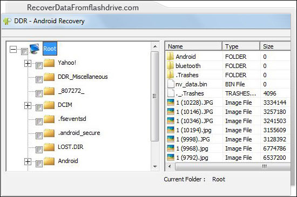Select the .fseventsd tree label
Image resolution: width=297 pixels, height=197 pixels.
point(72,119)
